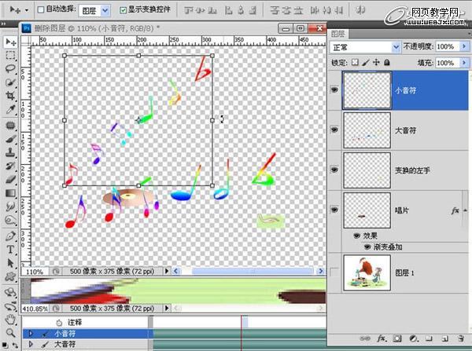Uncheck the 显示变换控件 checkbox

click(123, 11)
